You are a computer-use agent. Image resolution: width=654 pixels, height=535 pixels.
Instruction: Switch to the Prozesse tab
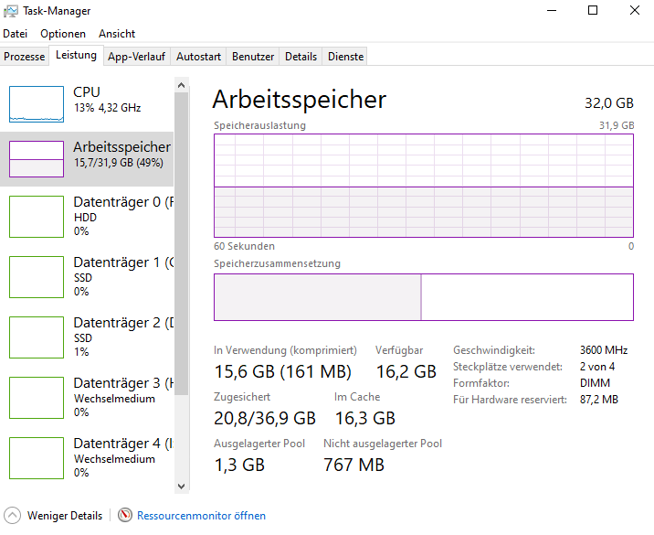(25, 57)
